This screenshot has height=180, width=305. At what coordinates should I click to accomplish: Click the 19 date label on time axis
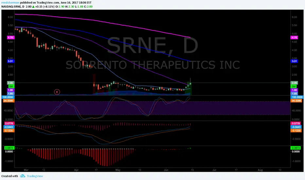[x=192, y=170]
